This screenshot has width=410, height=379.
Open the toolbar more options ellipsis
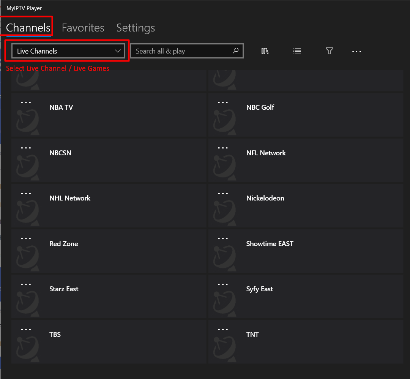[x=356, y=51]
